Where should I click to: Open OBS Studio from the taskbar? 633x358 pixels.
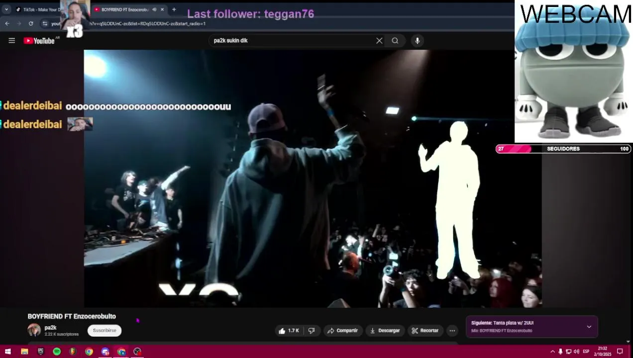coord(137,352)
